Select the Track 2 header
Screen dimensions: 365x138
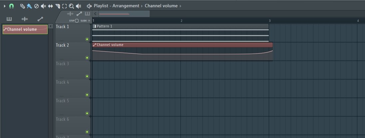point(73,51)
